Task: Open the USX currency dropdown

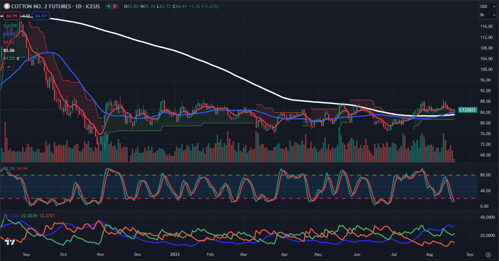Action: [487, 6]
